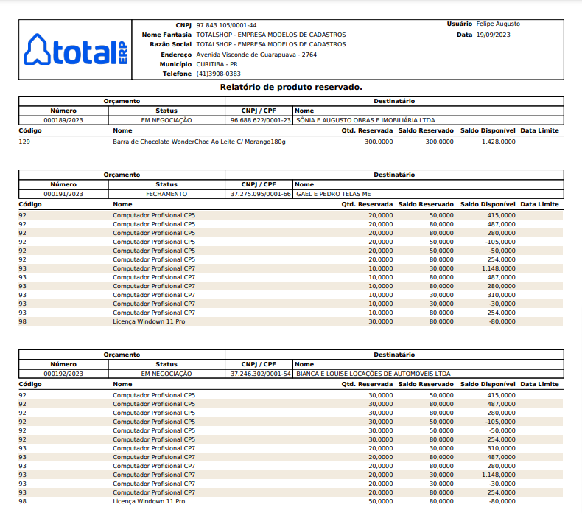The width and height of the screenshot is (582, 527).
Task: Click the Usuário label
Action: 460,24
